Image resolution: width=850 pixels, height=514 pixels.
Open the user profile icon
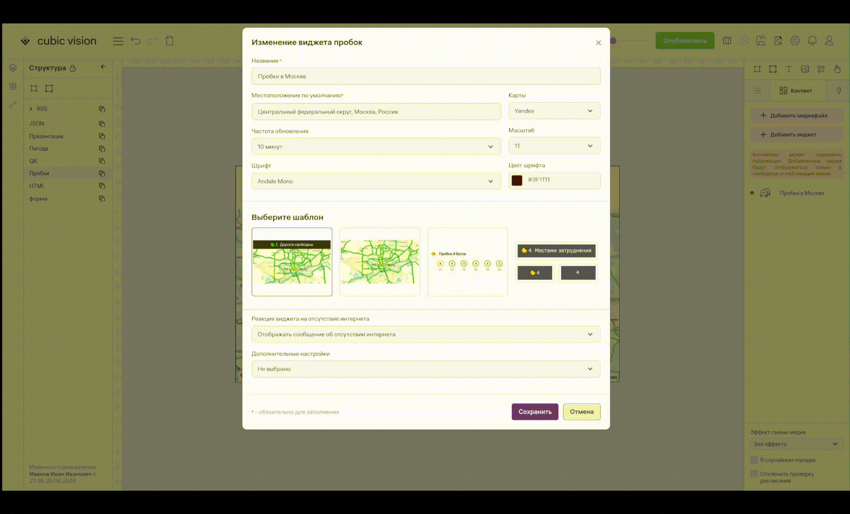coord(829,40)
